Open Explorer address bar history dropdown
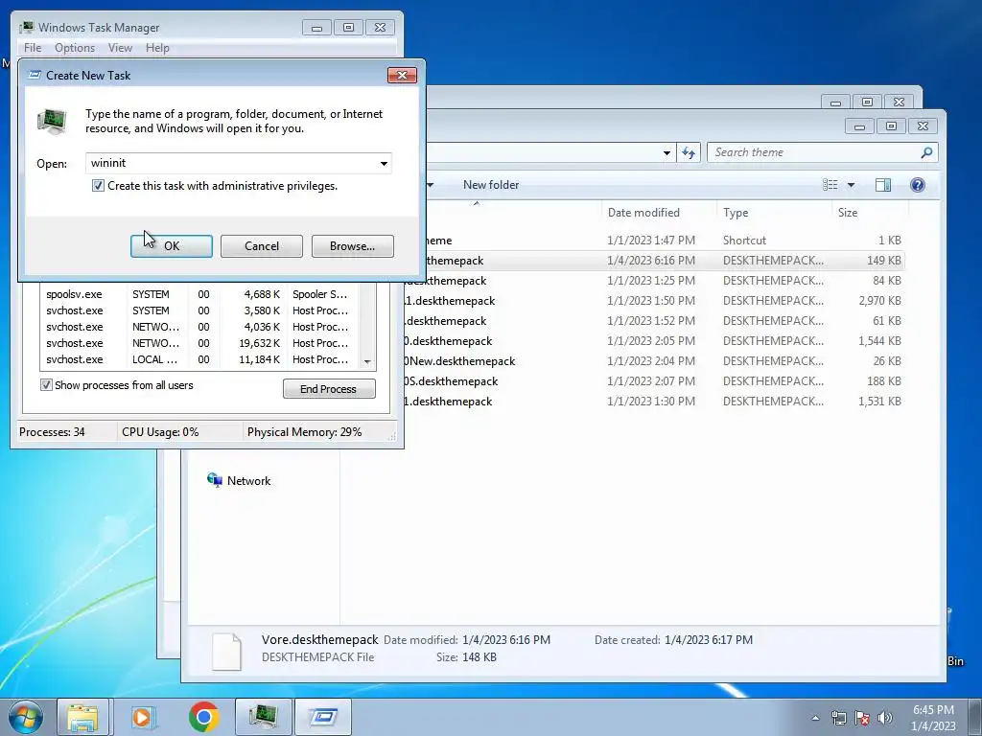This screenshot has height=736, width=982. click(x=667, y=152)
